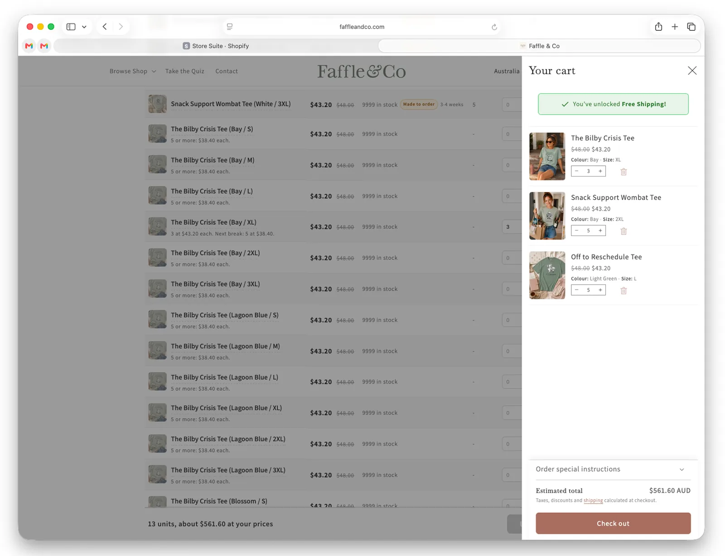The image size is (725, 556).
Task: Click the Check out button
Action: (x=613, y=523)
